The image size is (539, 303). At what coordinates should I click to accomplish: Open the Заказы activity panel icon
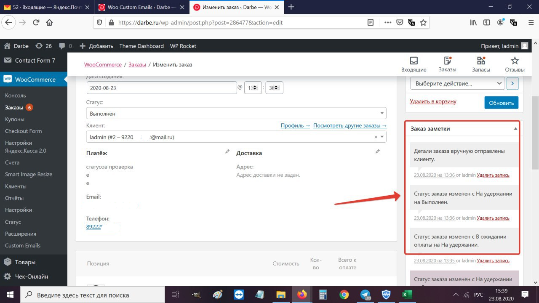[447, 64]
